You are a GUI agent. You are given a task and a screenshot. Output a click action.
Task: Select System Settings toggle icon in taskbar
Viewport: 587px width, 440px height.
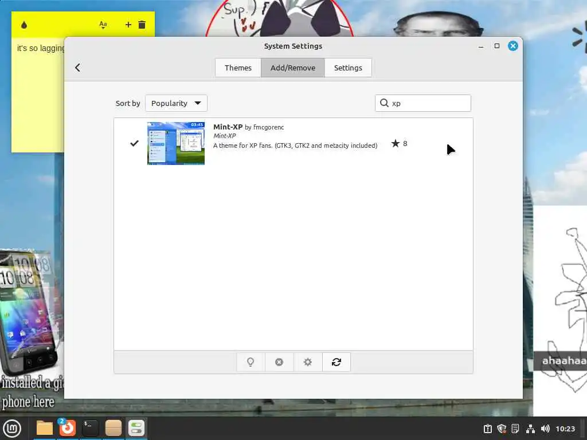(136, 428)
